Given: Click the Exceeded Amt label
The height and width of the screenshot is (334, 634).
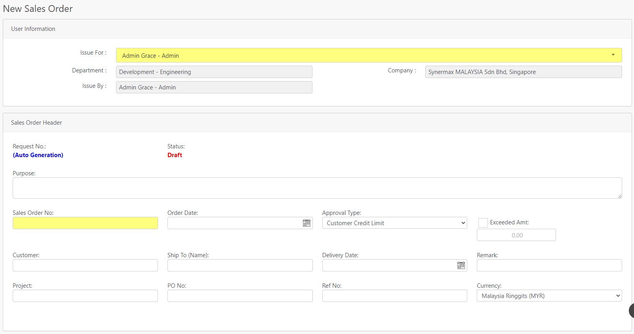Looking at the screenshot, I should (x=509, y=222).
